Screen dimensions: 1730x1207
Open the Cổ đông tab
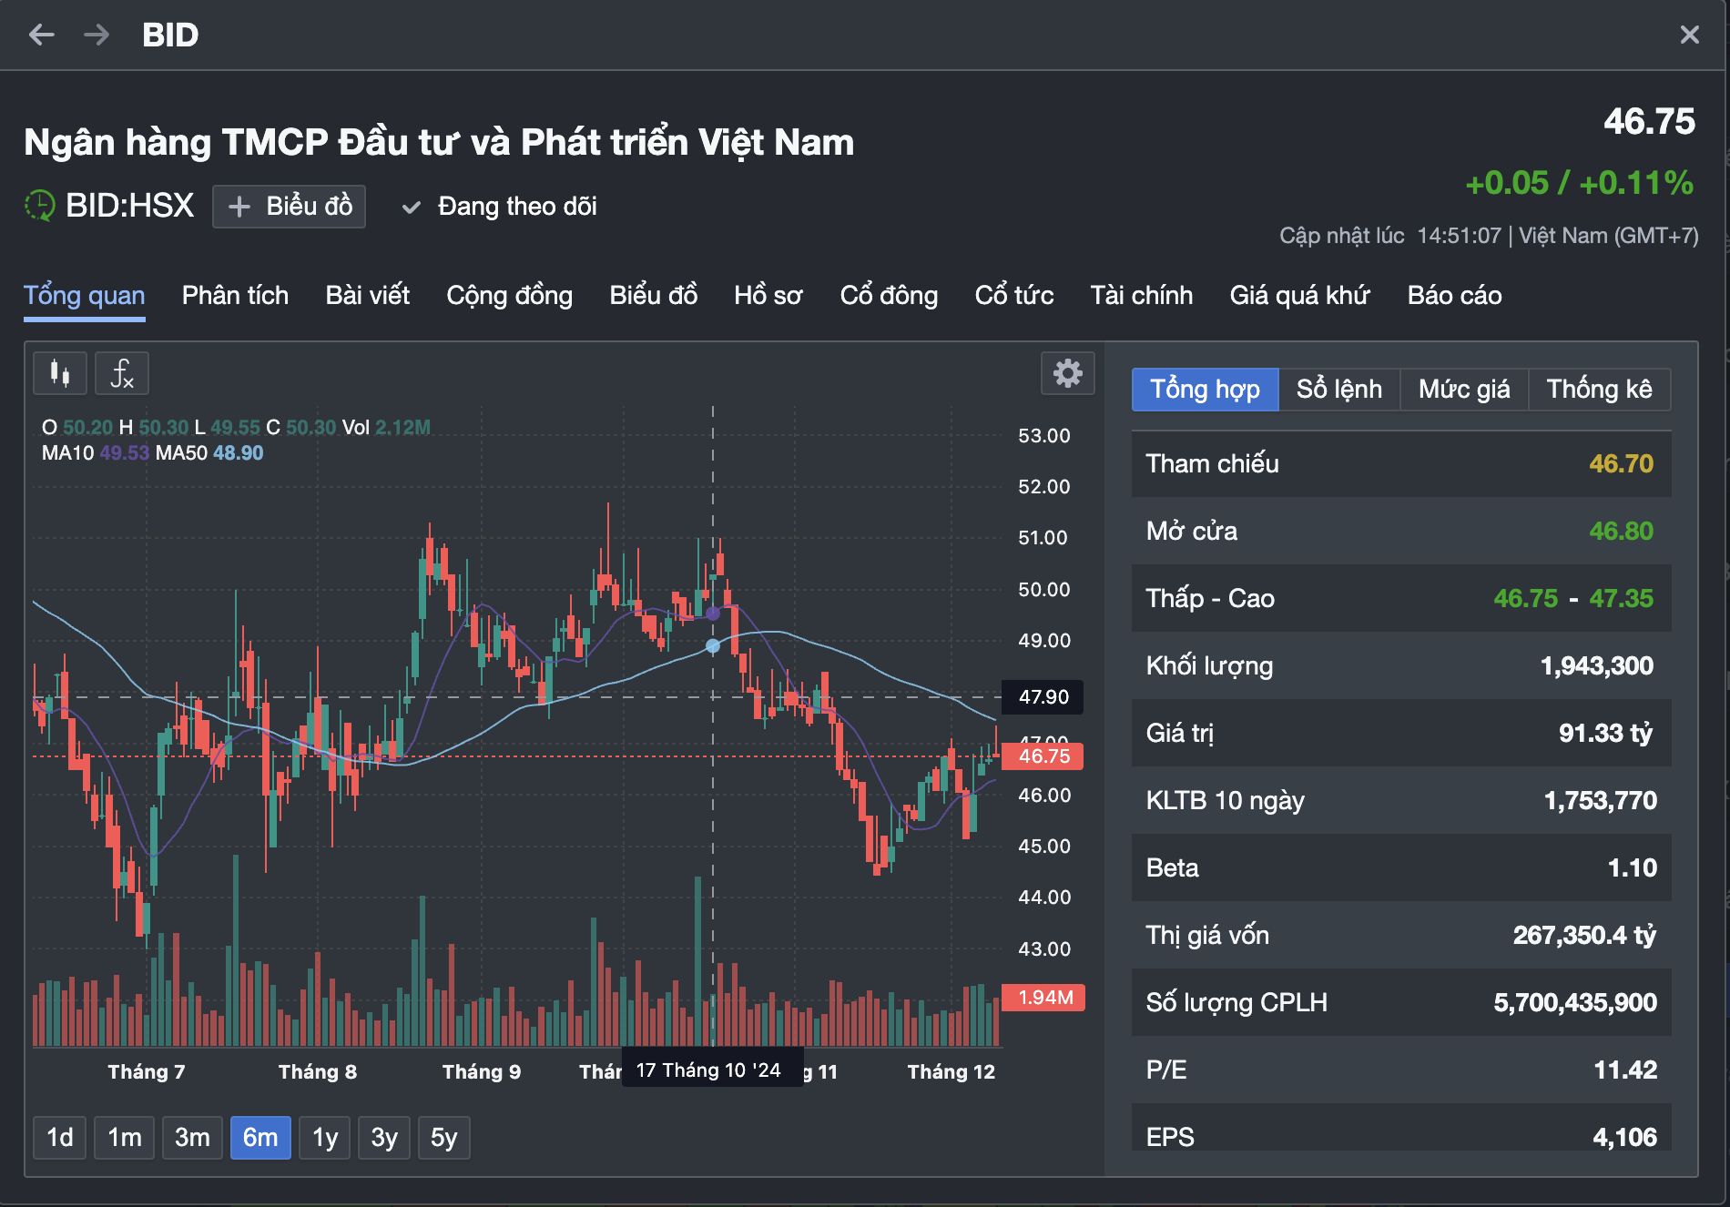pos(890,296)
